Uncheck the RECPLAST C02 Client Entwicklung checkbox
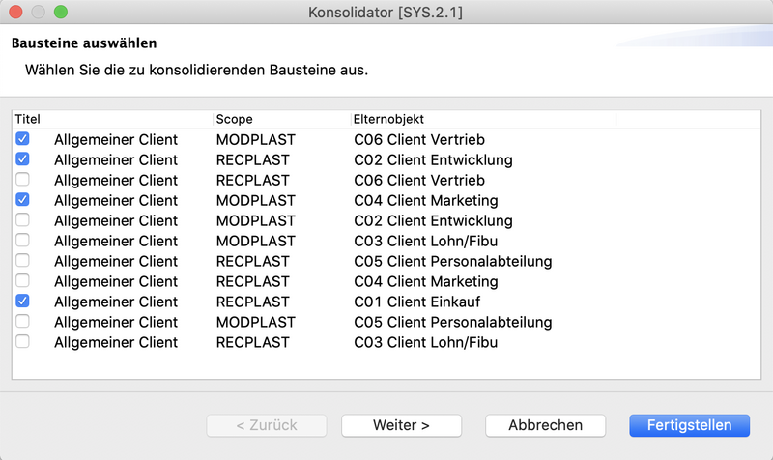773x460 pixels. (x=22, y=158)
